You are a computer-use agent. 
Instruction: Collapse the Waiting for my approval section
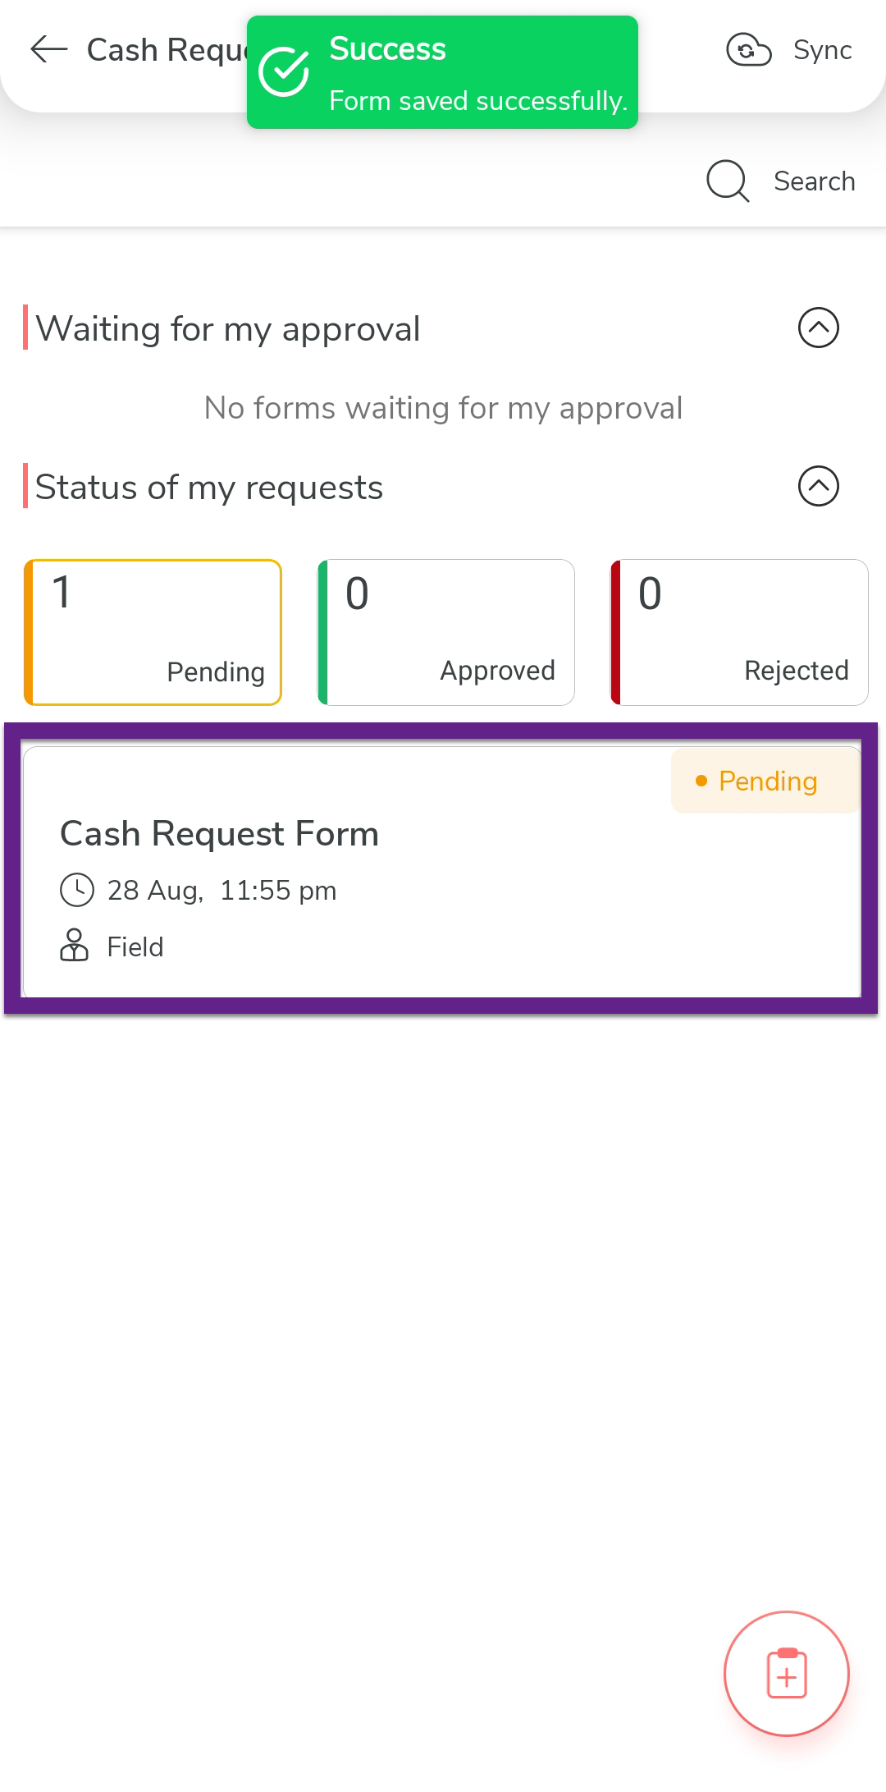tap(818, 328)
